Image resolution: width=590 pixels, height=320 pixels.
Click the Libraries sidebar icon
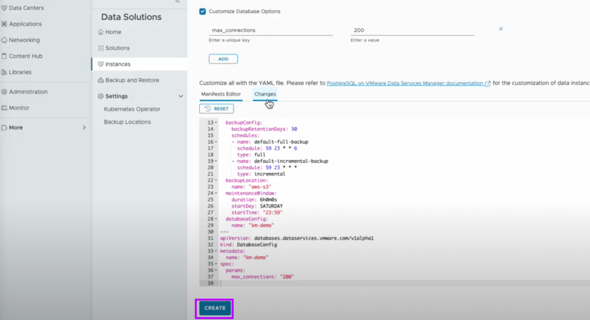coord(5,72)
